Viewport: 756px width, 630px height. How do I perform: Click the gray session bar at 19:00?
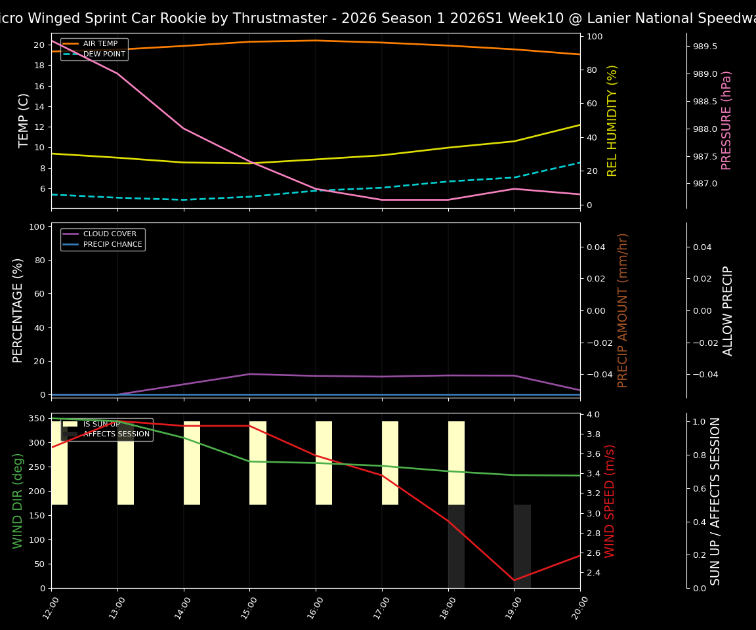point(522,545)
